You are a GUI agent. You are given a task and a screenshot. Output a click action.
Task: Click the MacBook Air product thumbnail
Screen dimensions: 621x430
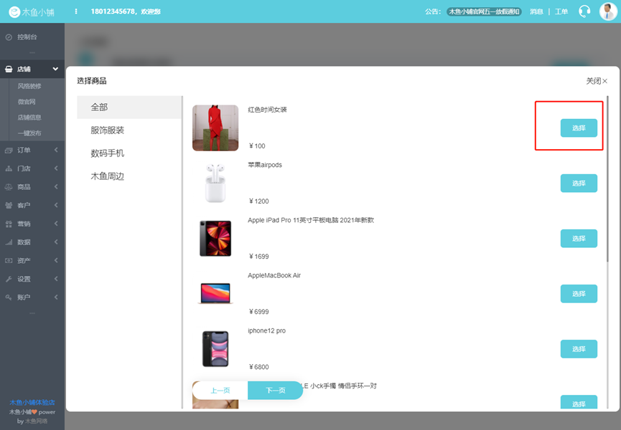[215, 294]
